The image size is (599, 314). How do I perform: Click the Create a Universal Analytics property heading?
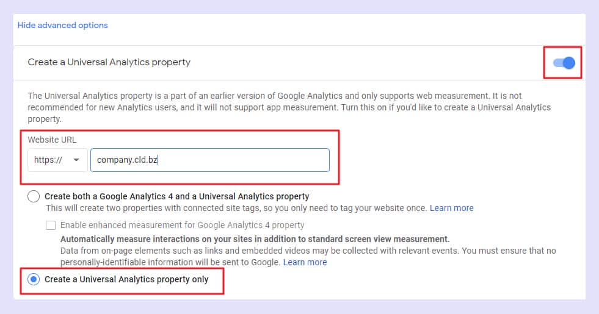pos(109,62)
